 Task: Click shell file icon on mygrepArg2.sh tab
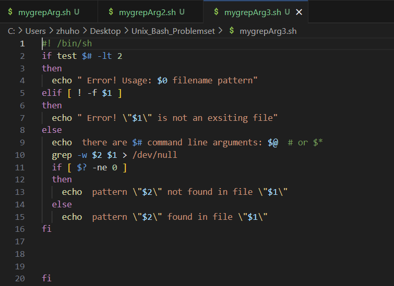click(x=111, y=11)
